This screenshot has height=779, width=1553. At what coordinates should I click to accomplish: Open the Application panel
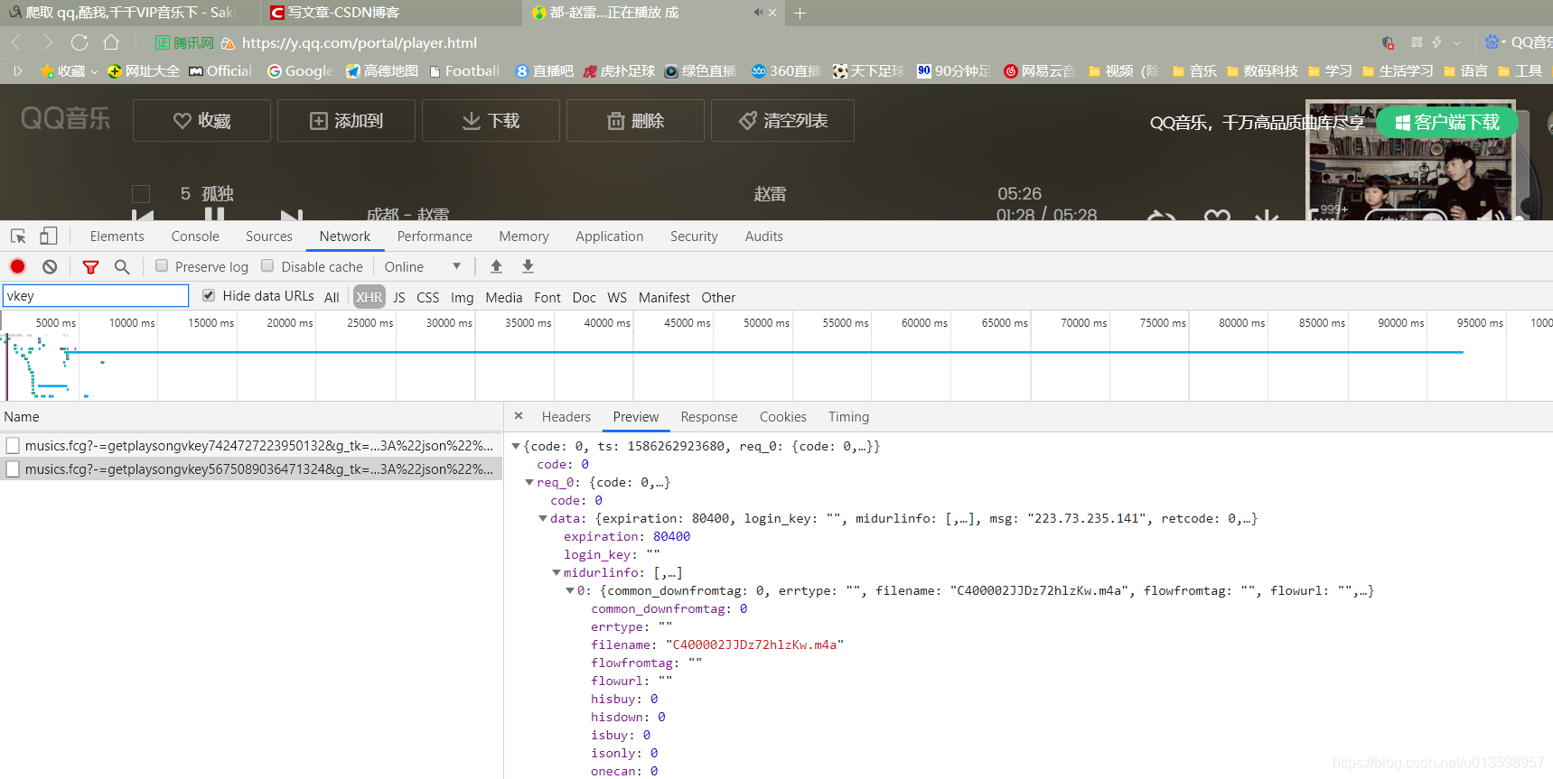(610, 236)
